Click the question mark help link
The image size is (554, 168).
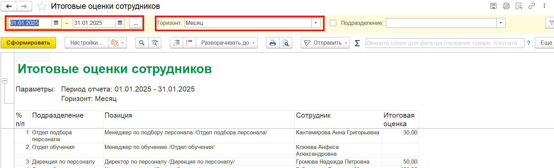tap(529, 43)
